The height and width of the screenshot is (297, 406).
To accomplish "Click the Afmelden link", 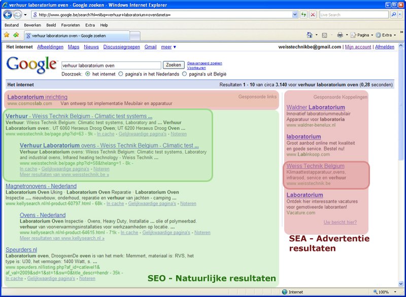I will pyautogui.click(x=385, y=47).
